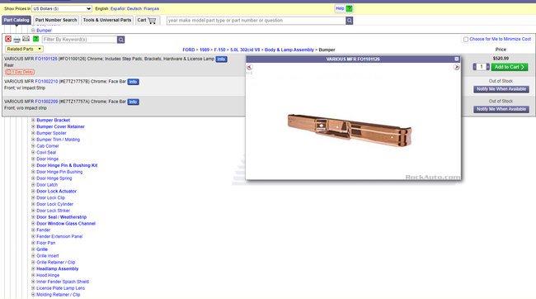This screenshot has width=536, height=299.
Task: Click the 1 Day Delay badge
Action: [20, 72]
